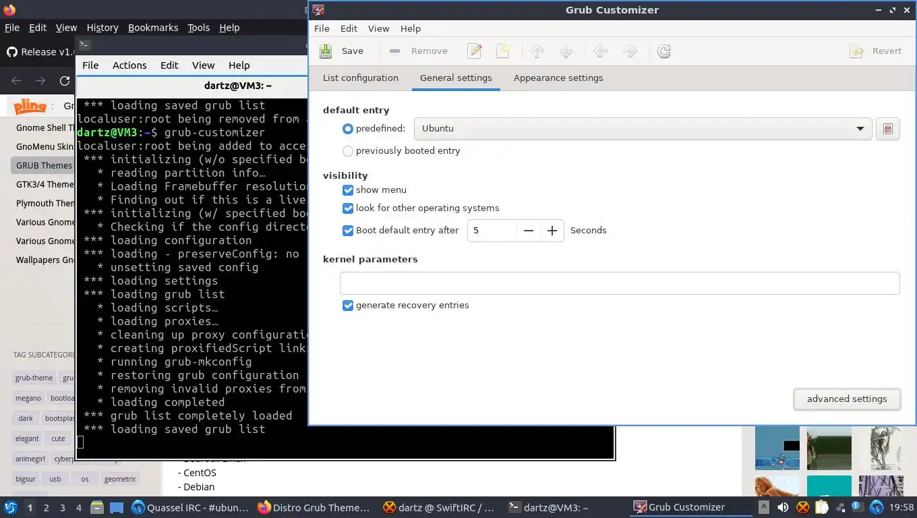The image size is (917, 518).
Task: Click the file manager icon on the taskbar
Action: click(x=96, y=507)
